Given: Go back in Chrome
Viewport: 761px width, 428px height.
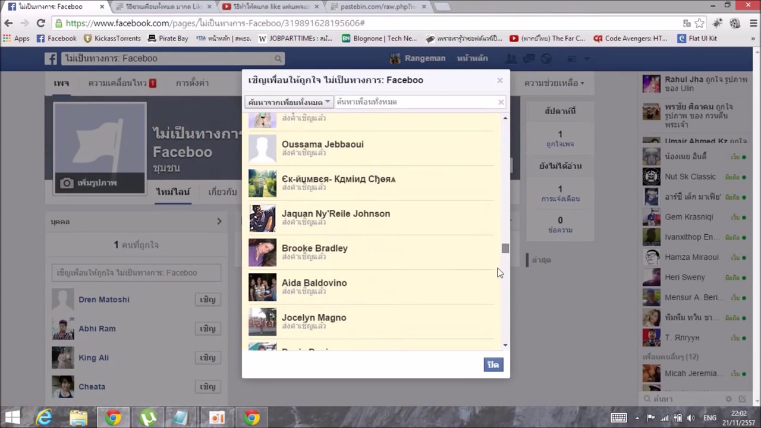Looking at the screenshot, I should [8, 23].
